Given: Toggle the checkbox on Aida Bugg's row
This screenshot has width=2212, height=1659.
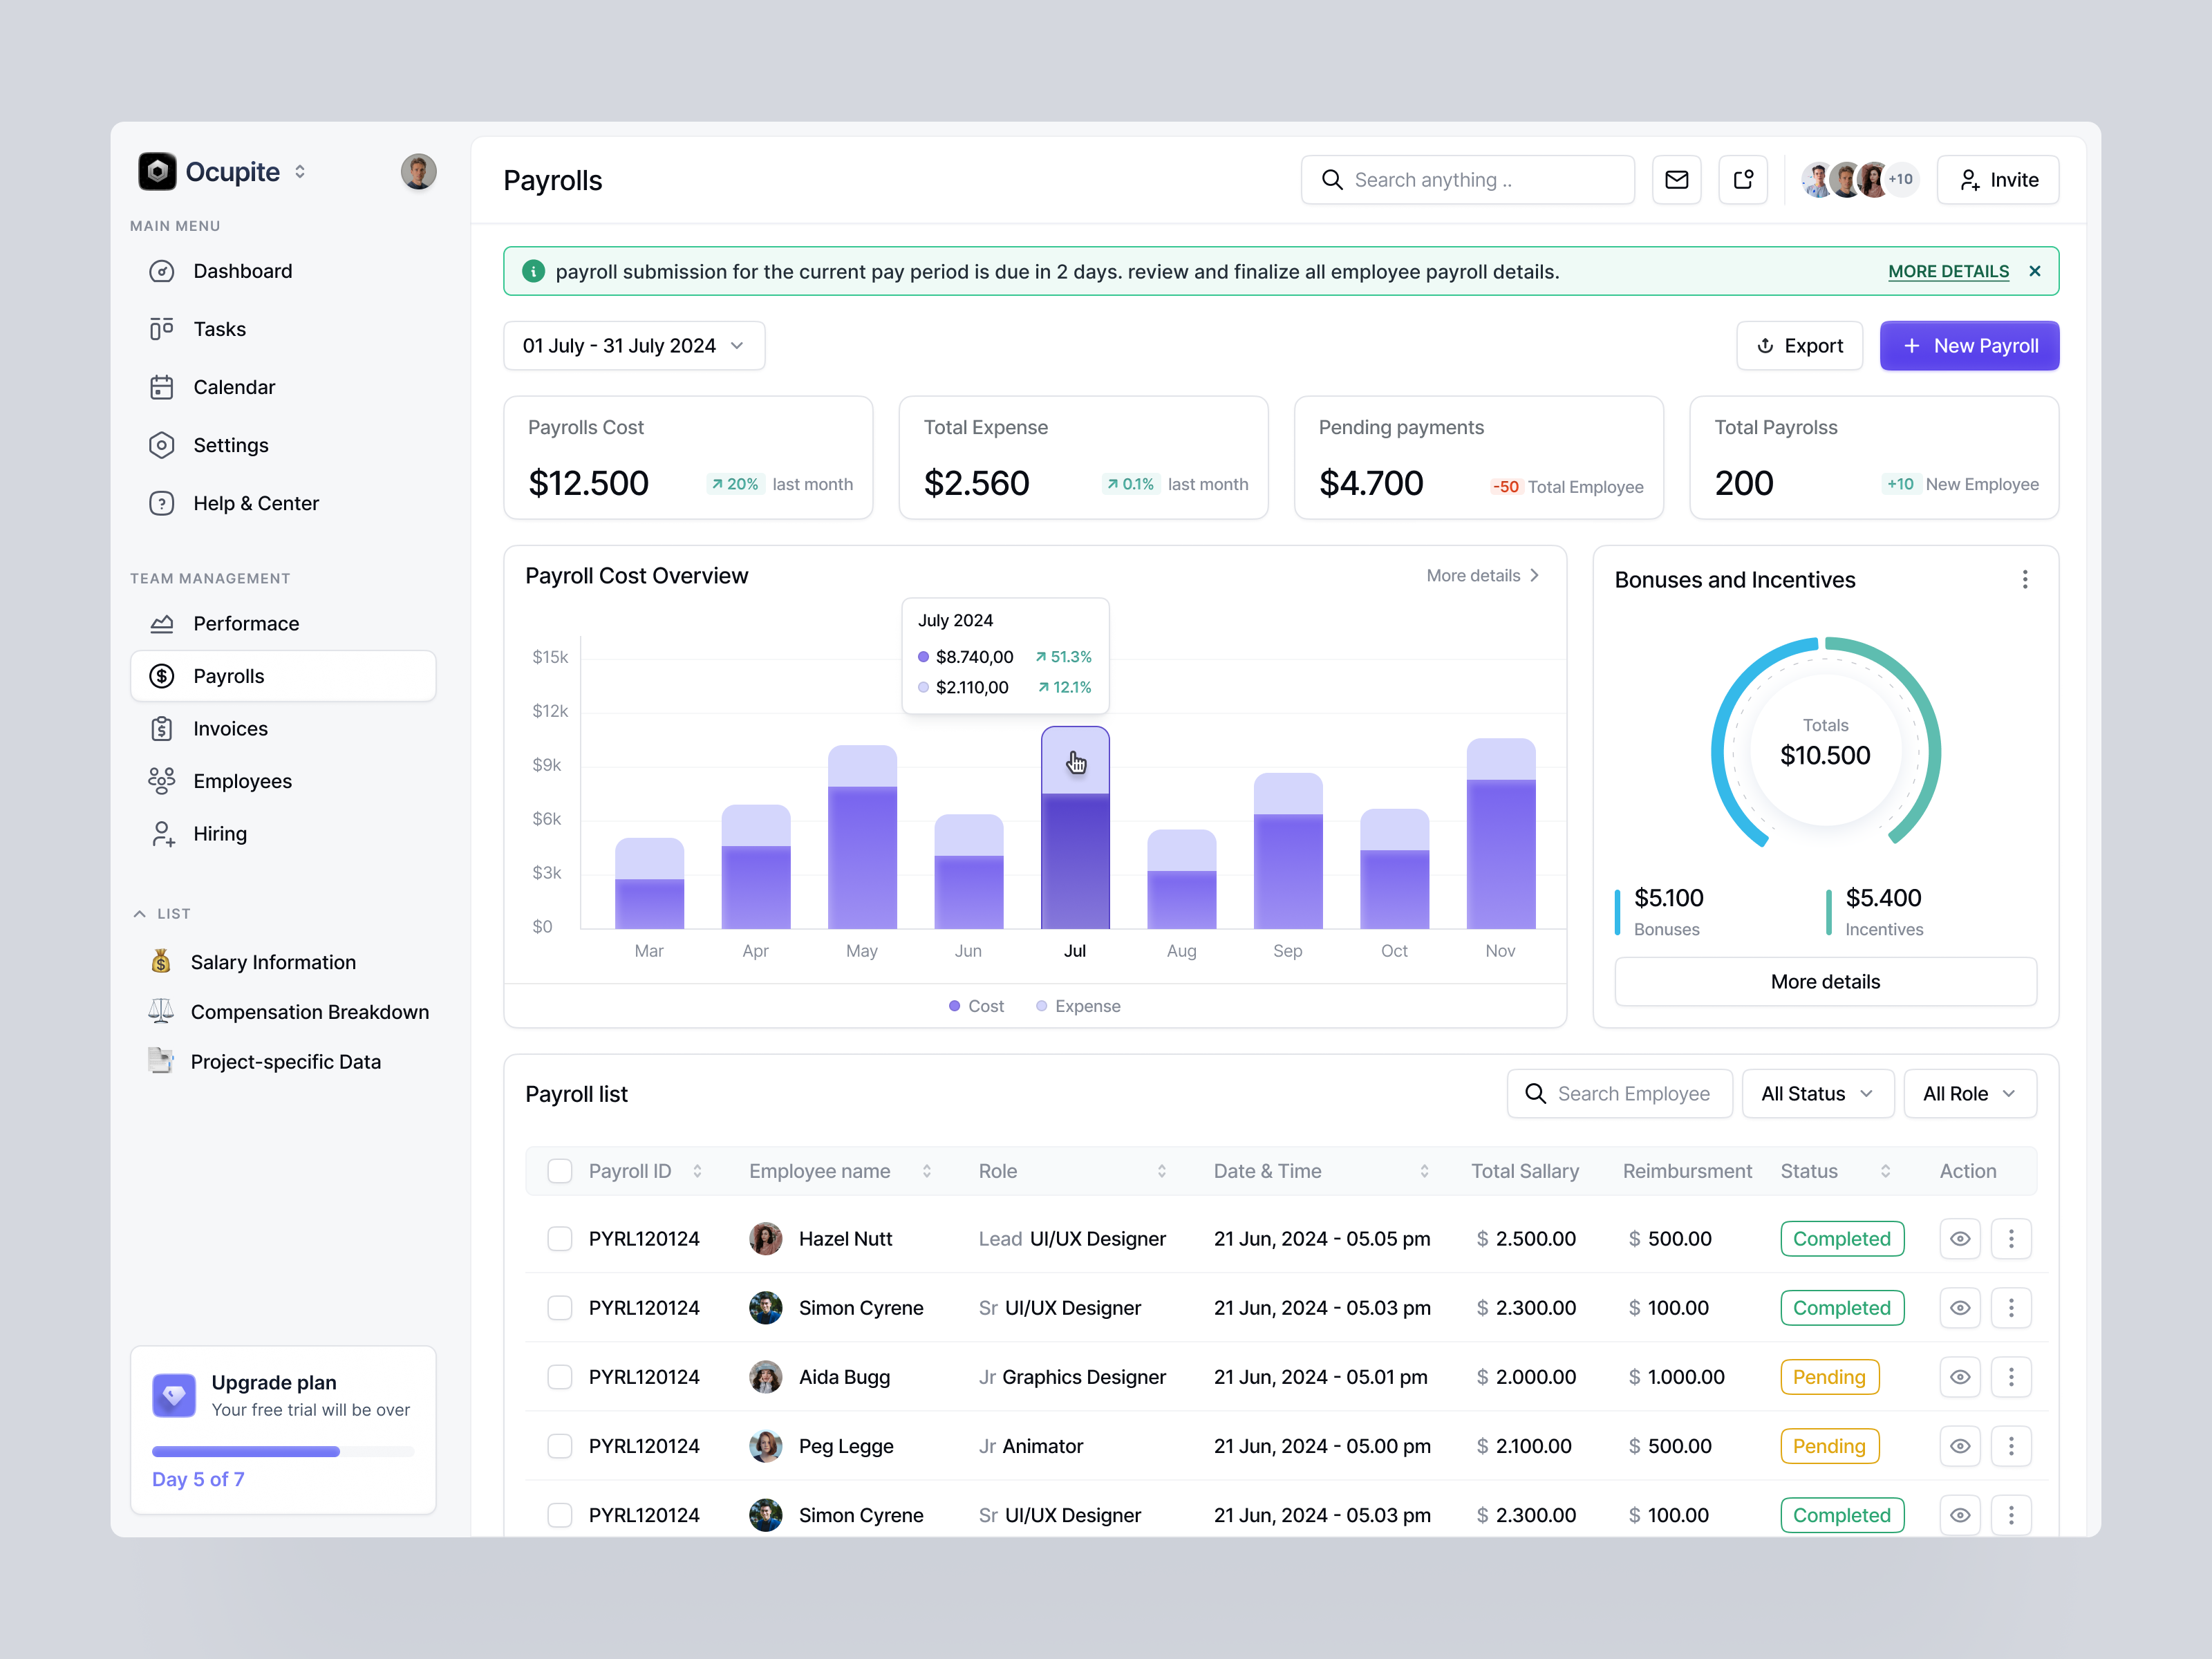Looking at the screenshot, I should click(x=560, y=1377).
